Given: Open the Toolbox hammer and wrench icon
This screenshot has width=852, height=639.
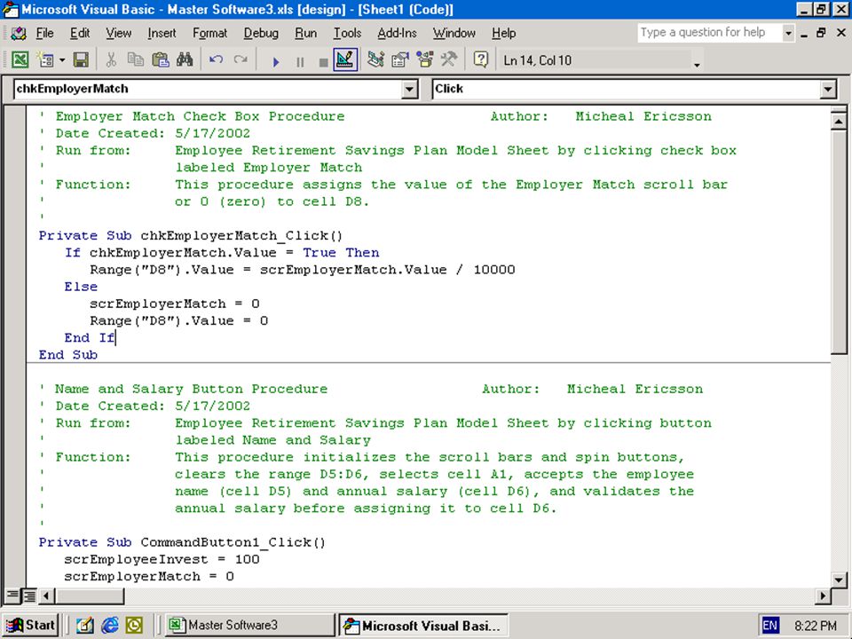Looking at the screenshot, I should (449, 59).
